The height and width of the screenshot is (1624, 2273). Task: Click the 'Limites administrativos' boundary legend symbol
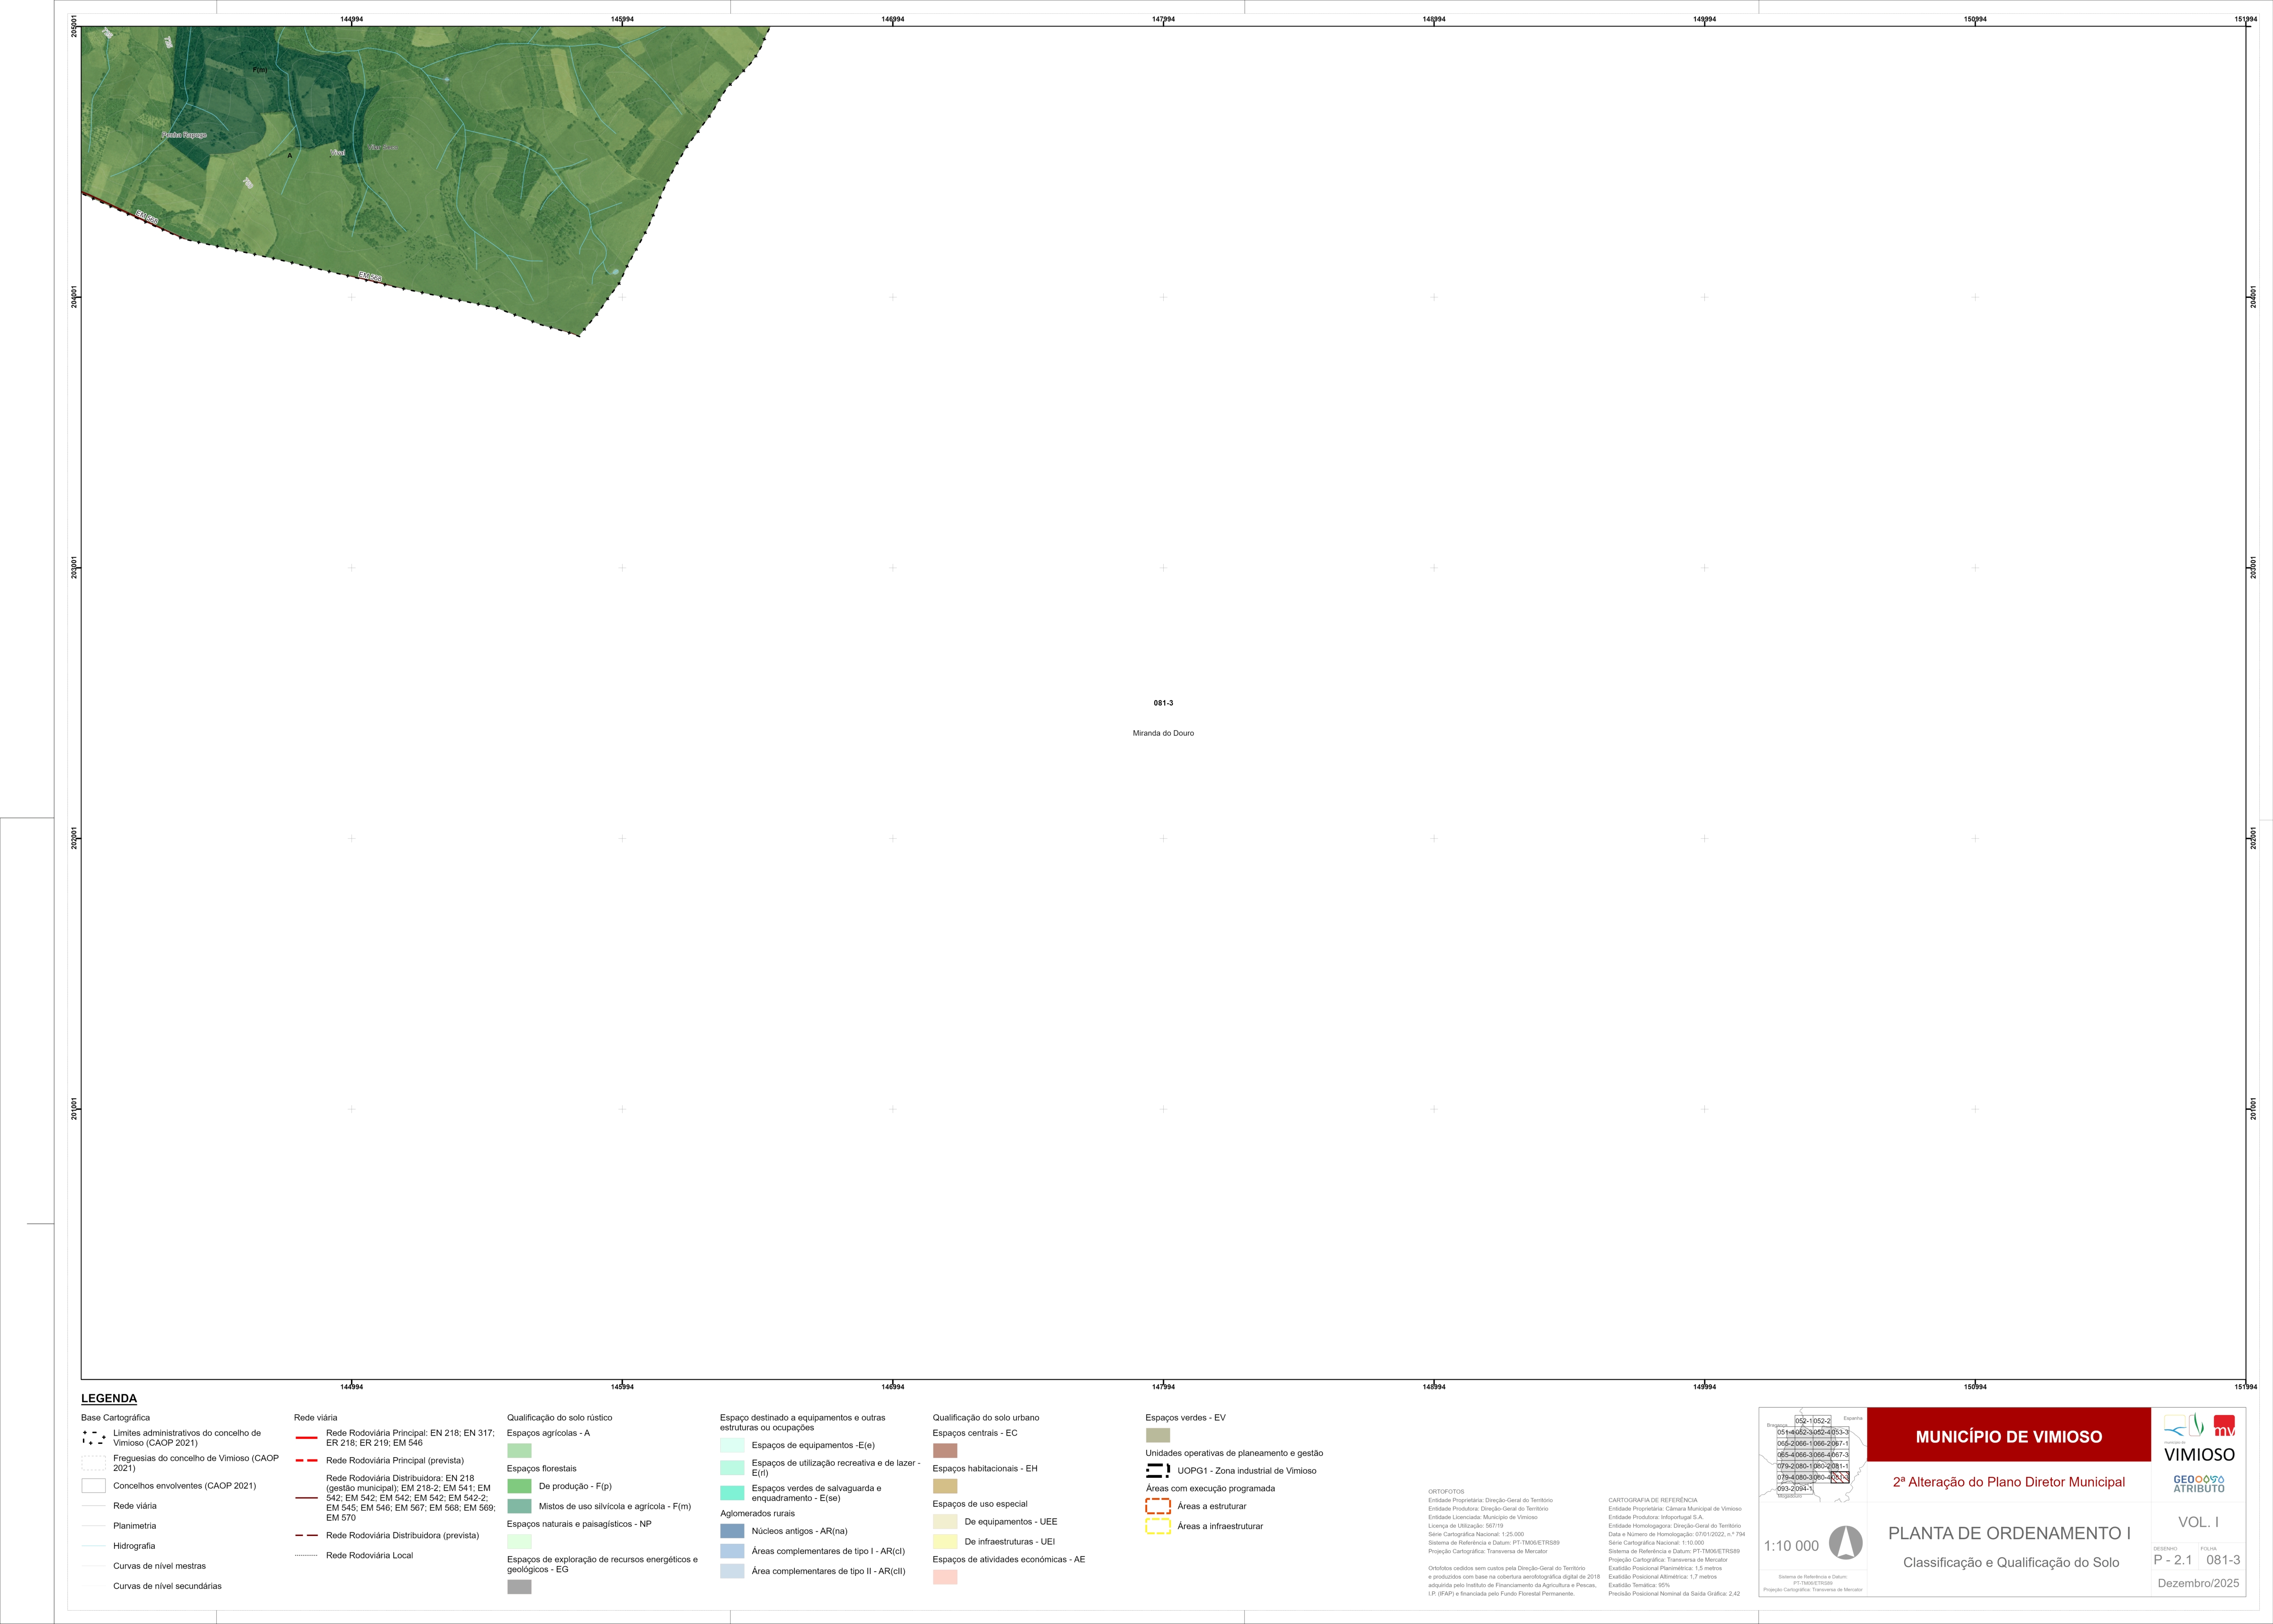94,1438
